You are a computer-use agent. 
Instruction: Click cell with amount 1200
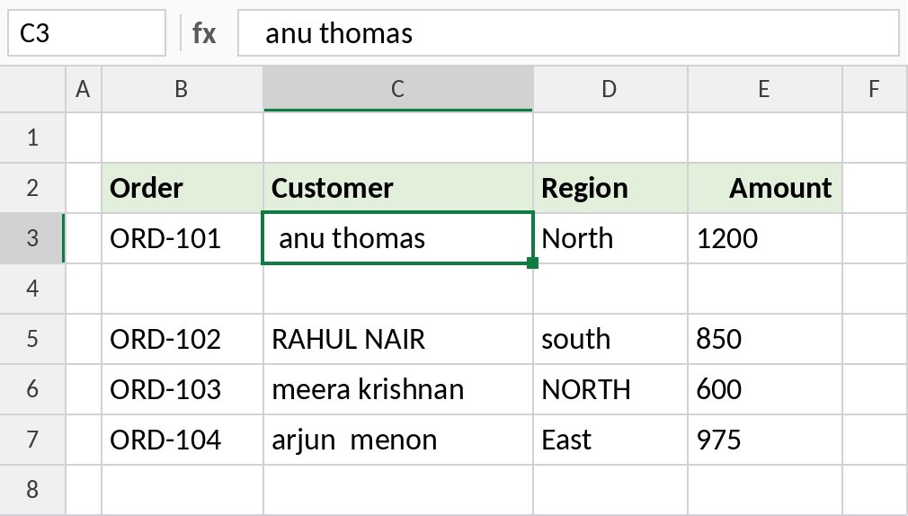[x=765, y=238]
